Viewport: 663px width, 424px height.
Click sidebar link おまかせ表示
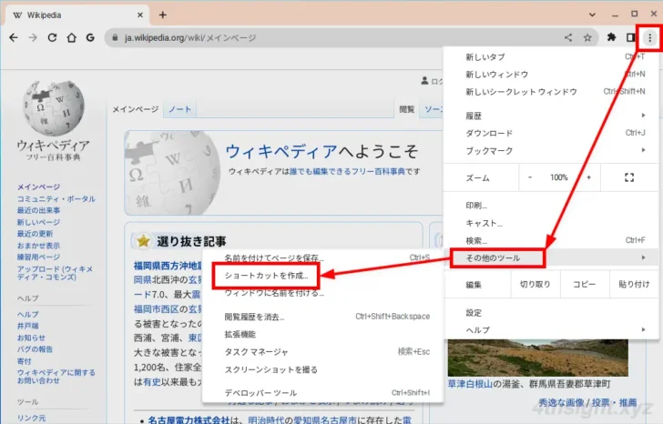[38, 246]
